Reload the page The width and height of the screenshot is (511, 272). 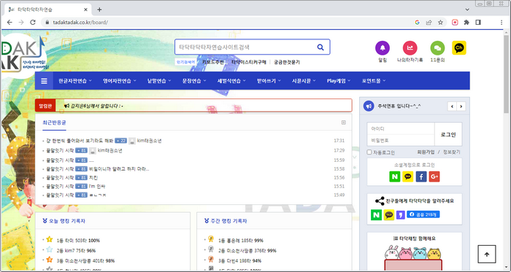click(33, 22)
